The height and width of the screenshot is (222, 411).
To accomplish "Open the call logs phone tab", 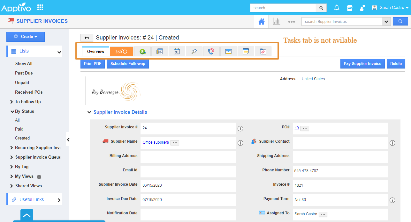I will [x=211, y=51].
